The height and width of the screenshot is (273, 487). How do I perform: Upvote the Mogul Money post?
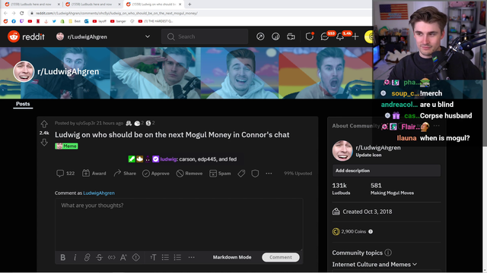coord(44,124)
